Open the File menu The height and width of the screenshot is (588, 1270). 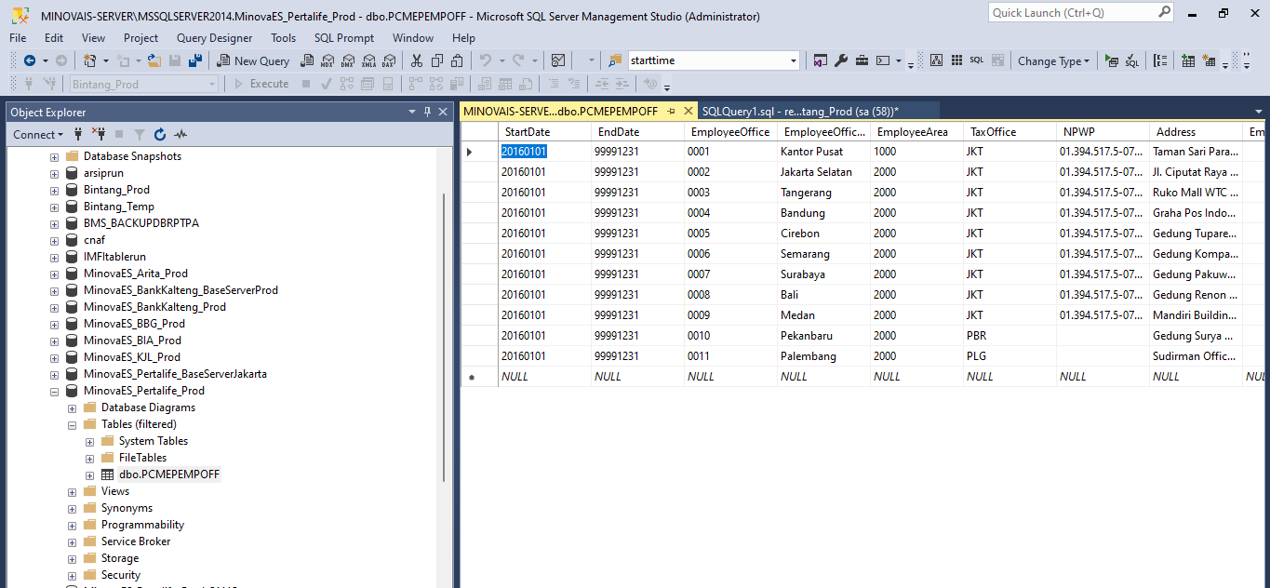18,38
